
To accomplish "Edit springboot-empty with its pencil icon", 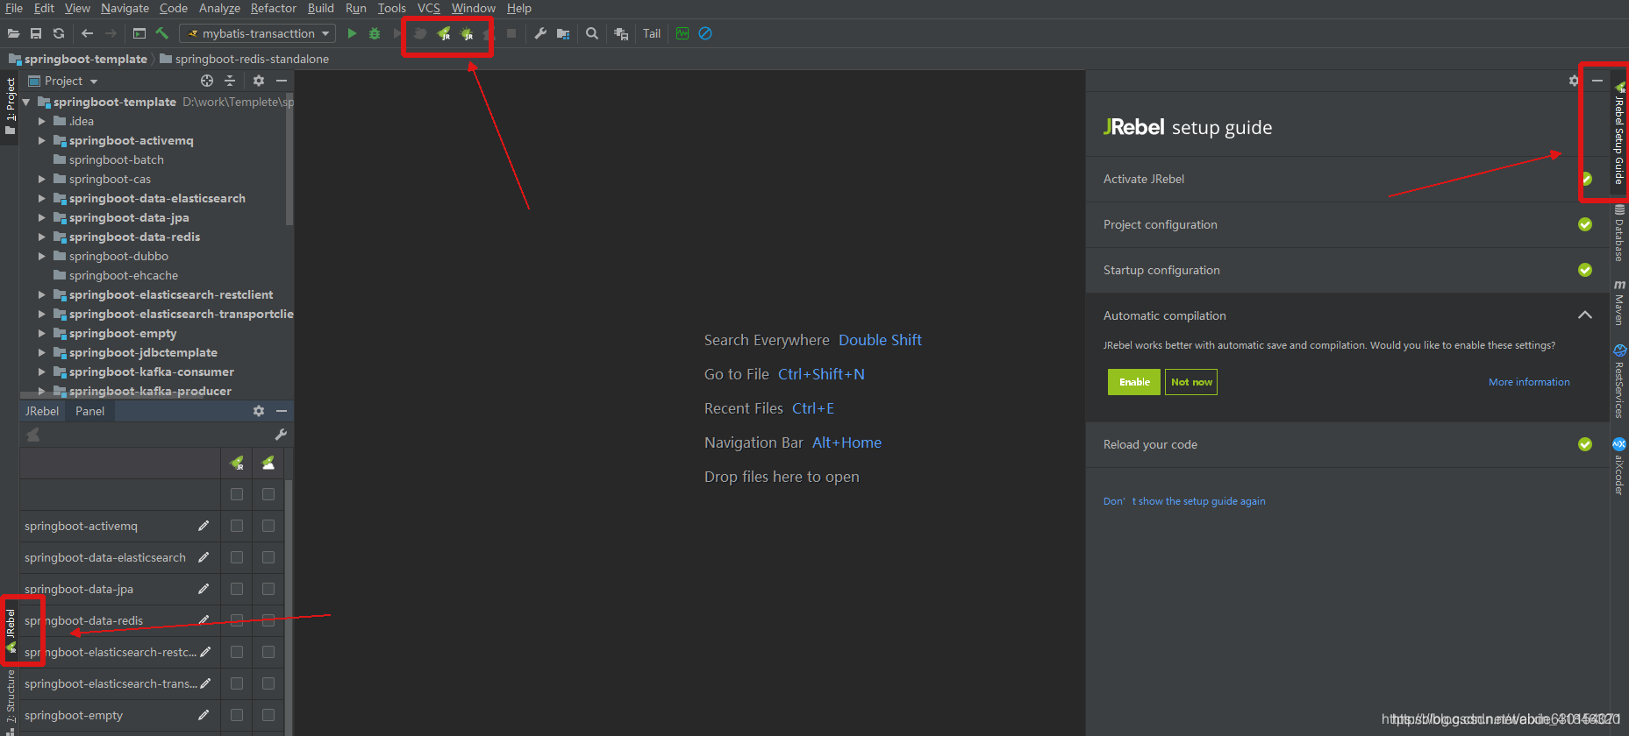I will coord(204,715).
